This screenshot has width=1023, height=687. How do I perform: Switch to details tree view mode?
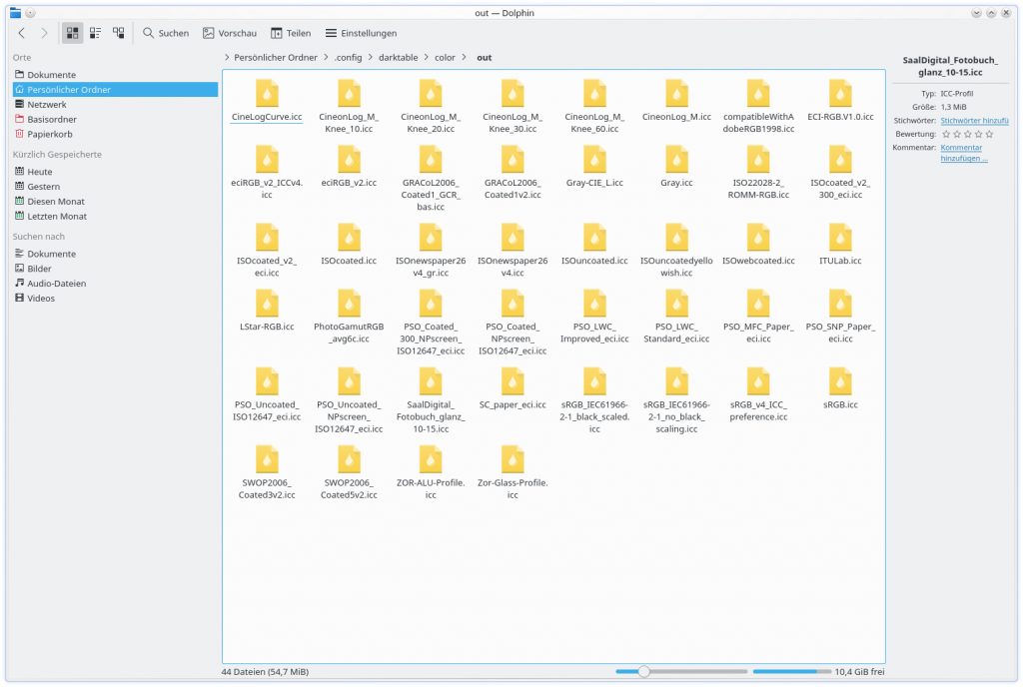pyautogui.click(x=119, y=33)
